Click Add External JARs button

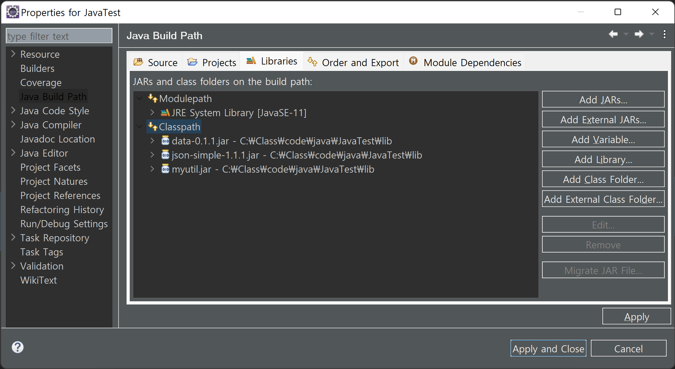coord(603,120)
